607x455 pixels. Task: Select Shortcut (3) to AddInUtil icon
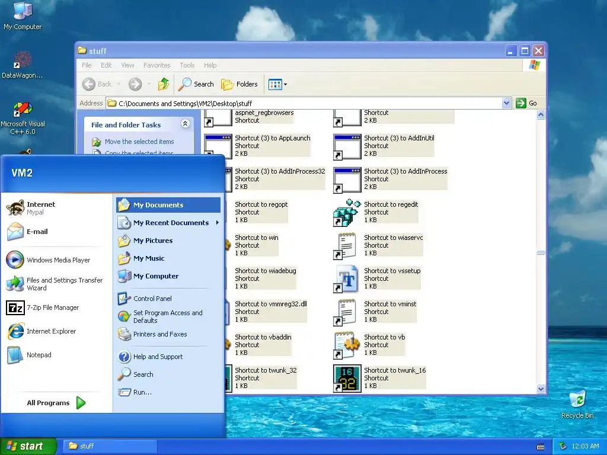click(x=347, y=147)
